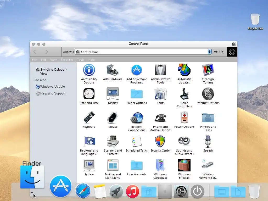268x201 pixels.
Task: Open Speech settings
Action: (x=208, y=143)
